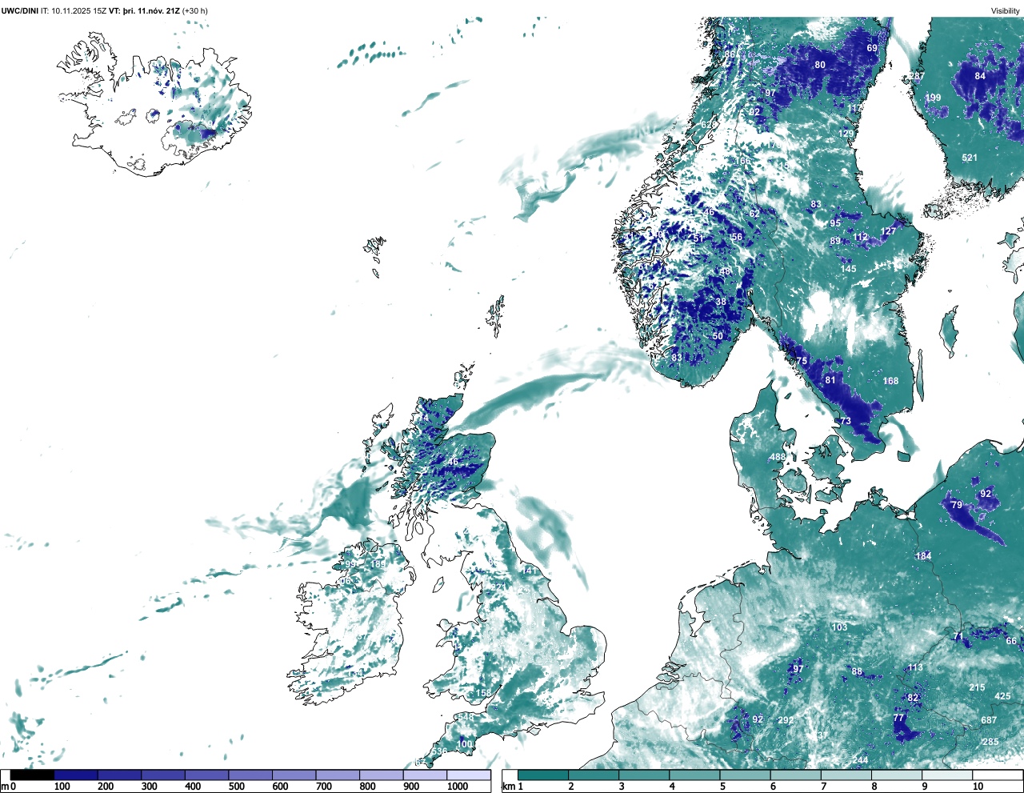Screen dimensions: 1024x793
Task: Click the '84' value over Finland fog
Action: [980, 76]
